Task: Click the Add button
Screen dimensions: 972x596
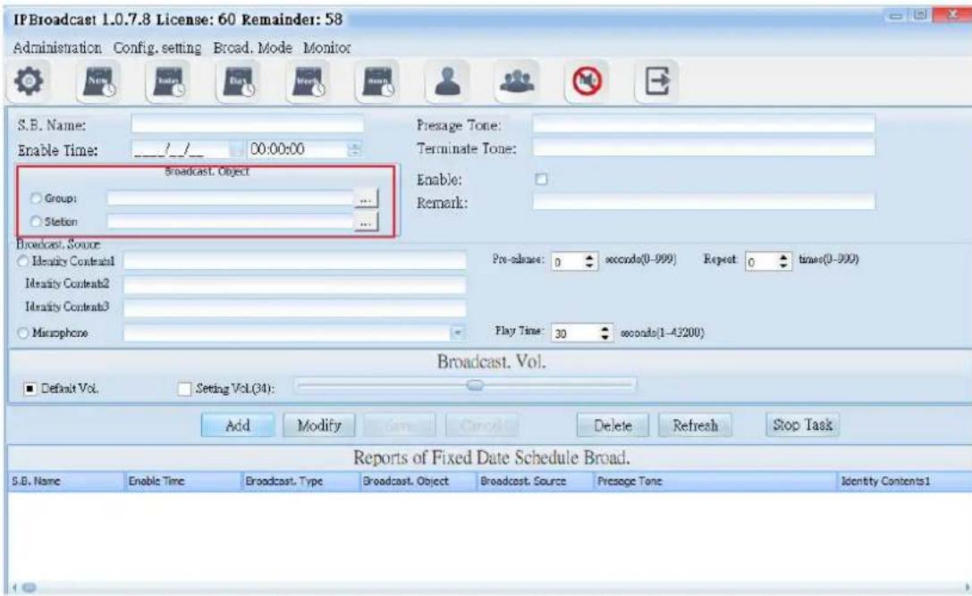Action: click(238, 425)
